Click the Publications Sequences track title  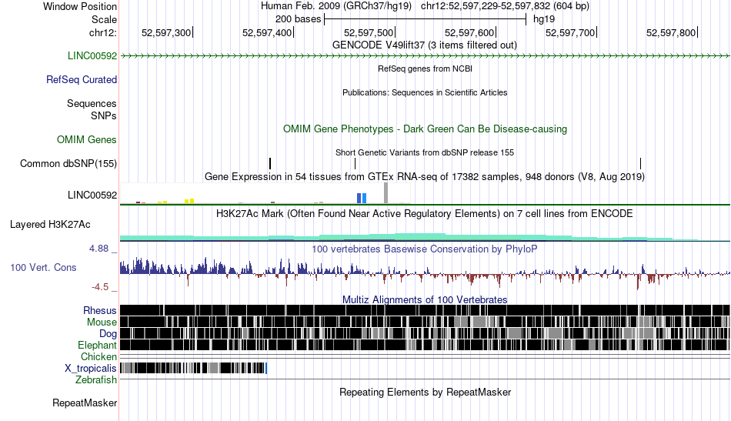coord(425,93)
